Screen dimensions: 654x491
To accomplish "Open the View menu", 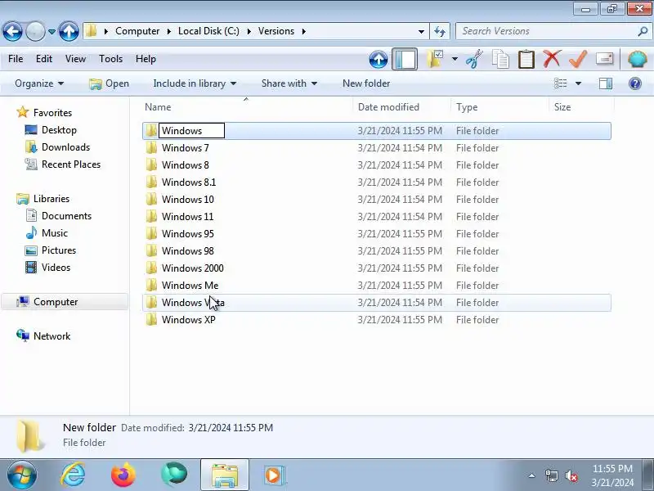I will pos(75,59).
